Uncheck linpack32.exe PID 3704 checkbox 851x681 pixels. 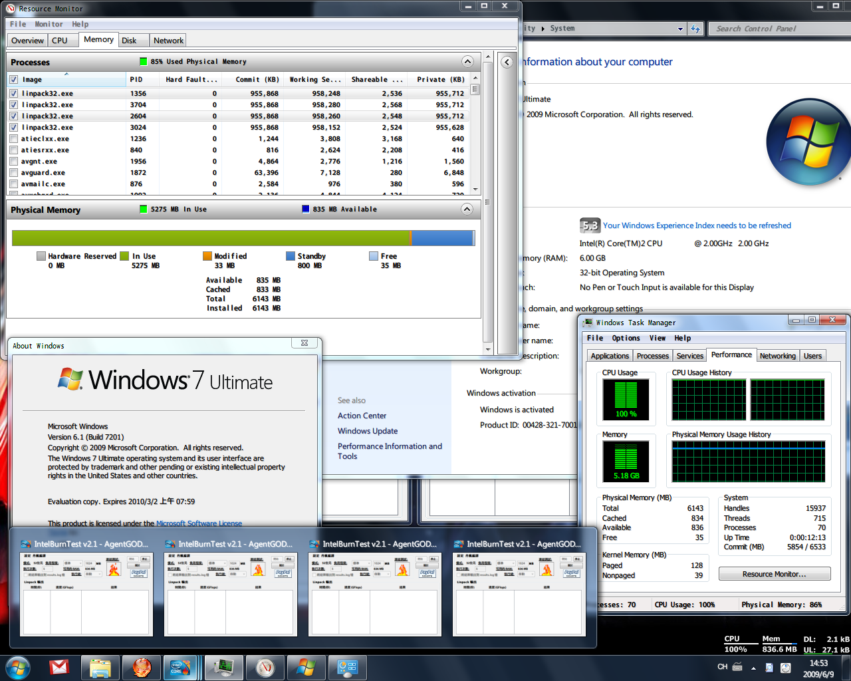[x=13, y=104]
